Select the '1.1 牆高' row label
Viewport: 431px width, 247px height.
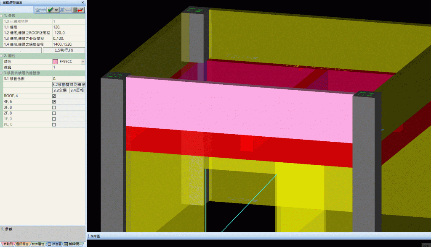(x=11, y=27)
